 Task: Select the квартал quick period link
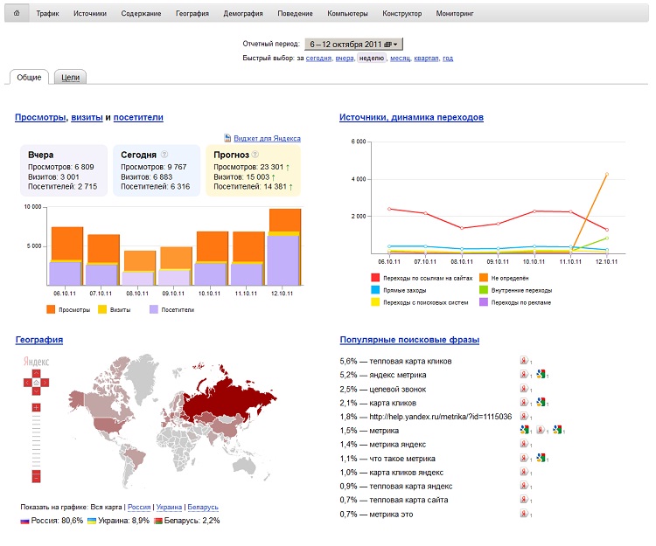[x=427, y=59]
